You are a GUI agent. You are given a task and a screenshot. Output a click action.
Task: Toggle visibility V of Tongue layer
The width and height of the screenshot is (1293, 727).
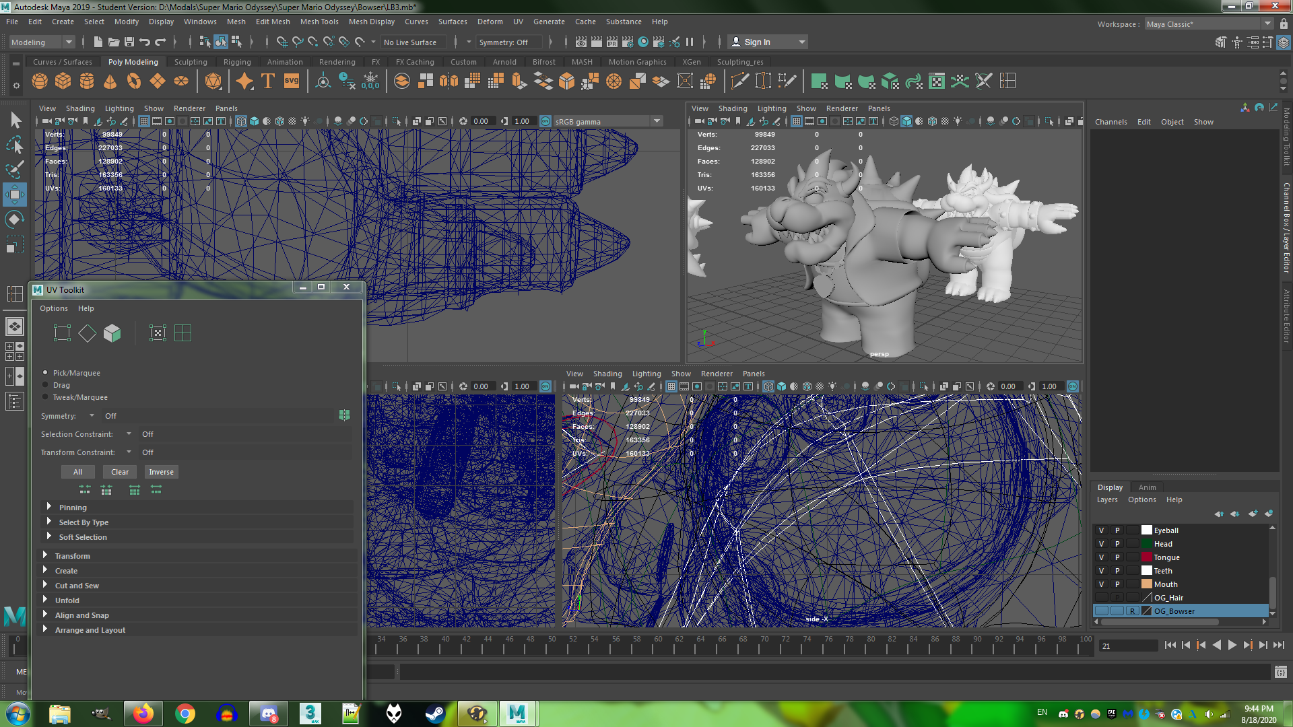1102,557
